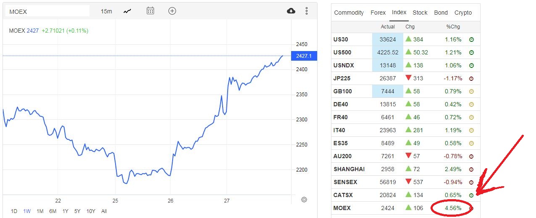This screenshot has width=536, height=218.
Task: Open the SHANGHAI index row
Action: click(349, 169)
